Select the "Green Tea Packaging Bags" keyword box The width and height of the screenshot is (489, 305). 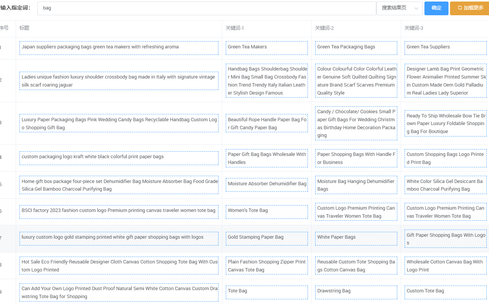pos(356,48)
